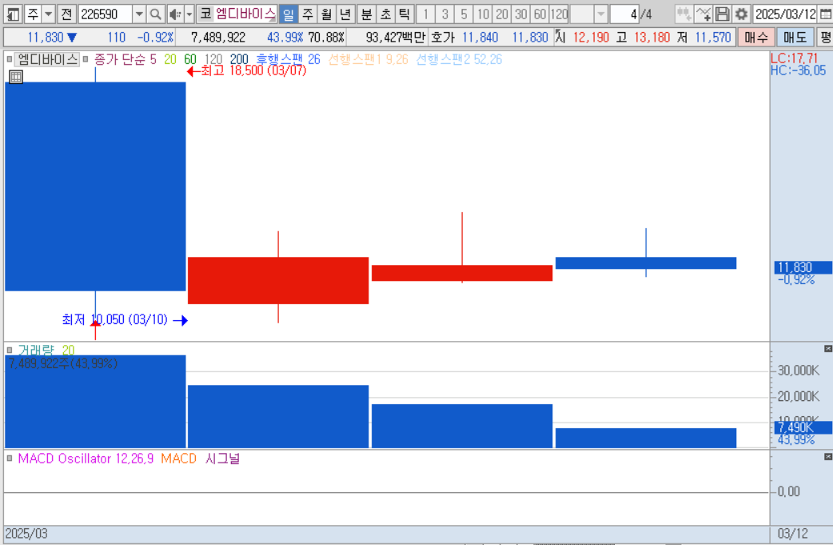Viewport: 833px width, 545px height.
Task: Click the 거래량 volume legend label
Action: tap(36, 351)
